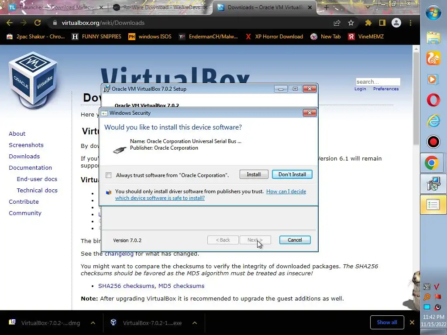Open Documentation in the sidebar
Screen dimensions: 447x335
click(x=30, y=168)
